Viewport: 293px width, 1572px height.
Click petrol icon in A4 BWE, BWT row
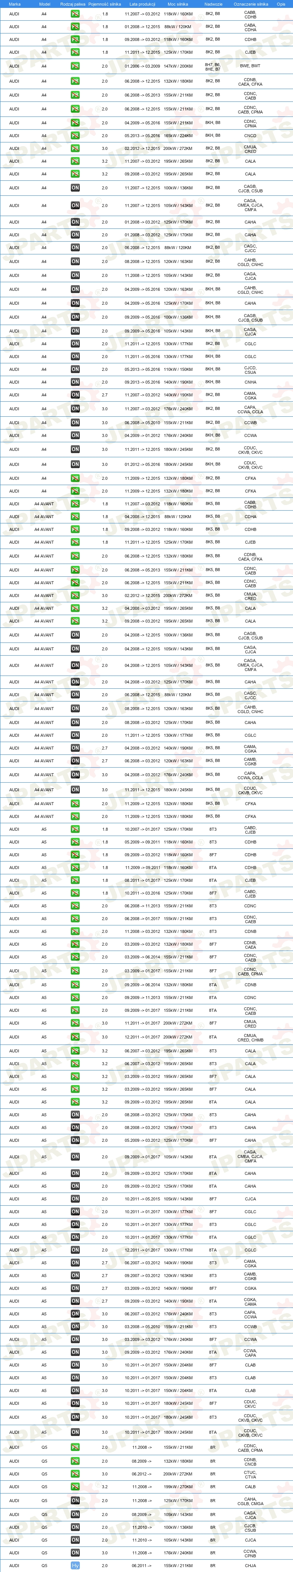pos(75,66)
